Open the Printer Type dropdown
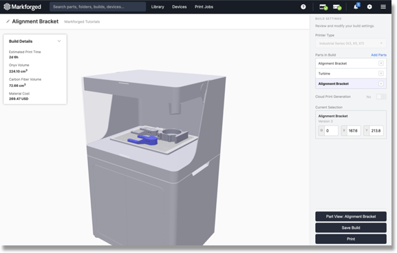Viewport: 397px width, 253px height. pos(351,43)
